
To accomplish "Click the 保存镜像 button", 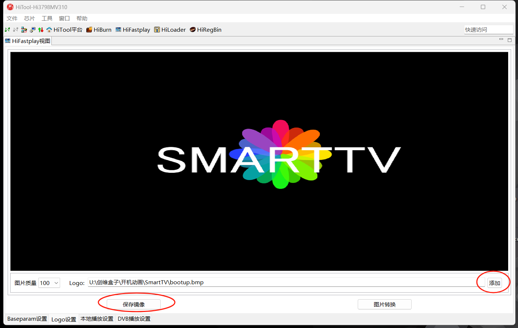I will tap(134, 304).
